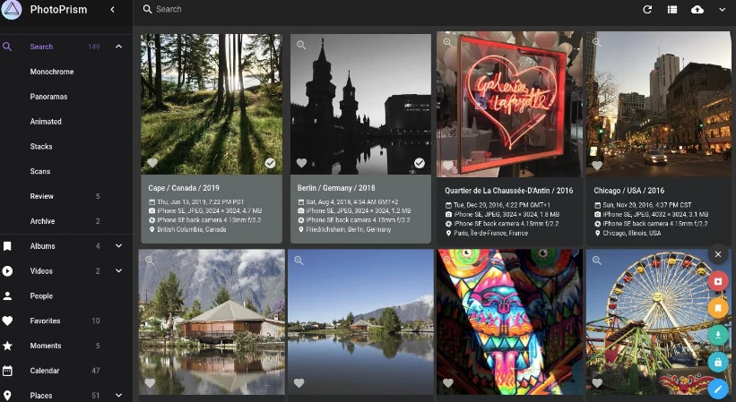Open the People section
The image size is (736, 402).
[x=41, y=295]
